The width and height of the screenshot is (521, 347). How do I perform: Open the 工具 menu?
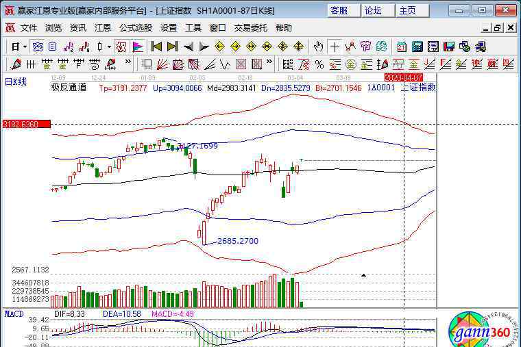click(x=193, y=28)
